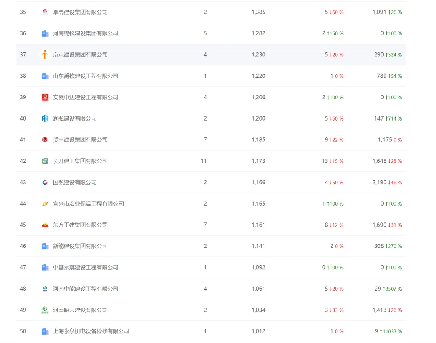436x343 pixels.
Task: Click the cell showing 9 ↑11033 %
Action: click(x=388, y=331)
